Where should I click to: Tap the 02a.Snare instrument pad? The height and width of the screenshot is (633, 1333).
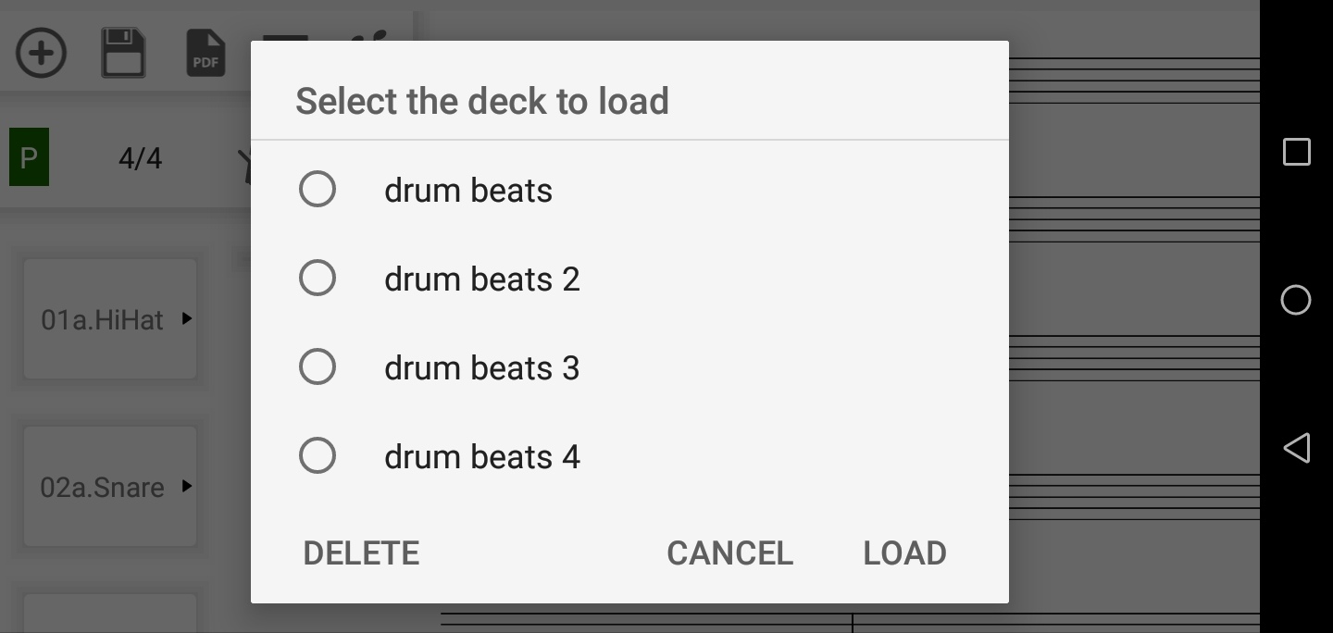(x=110, y=487)
